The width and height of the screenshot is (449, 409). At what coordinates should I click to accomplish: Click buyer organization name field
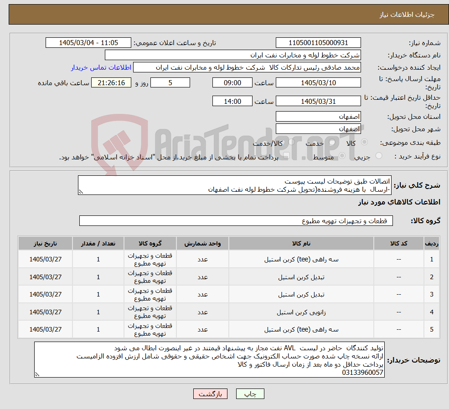[233, 55]
